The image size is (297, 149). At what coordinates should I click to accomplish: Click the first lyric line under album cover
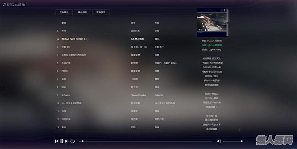[x=212, y=41]
